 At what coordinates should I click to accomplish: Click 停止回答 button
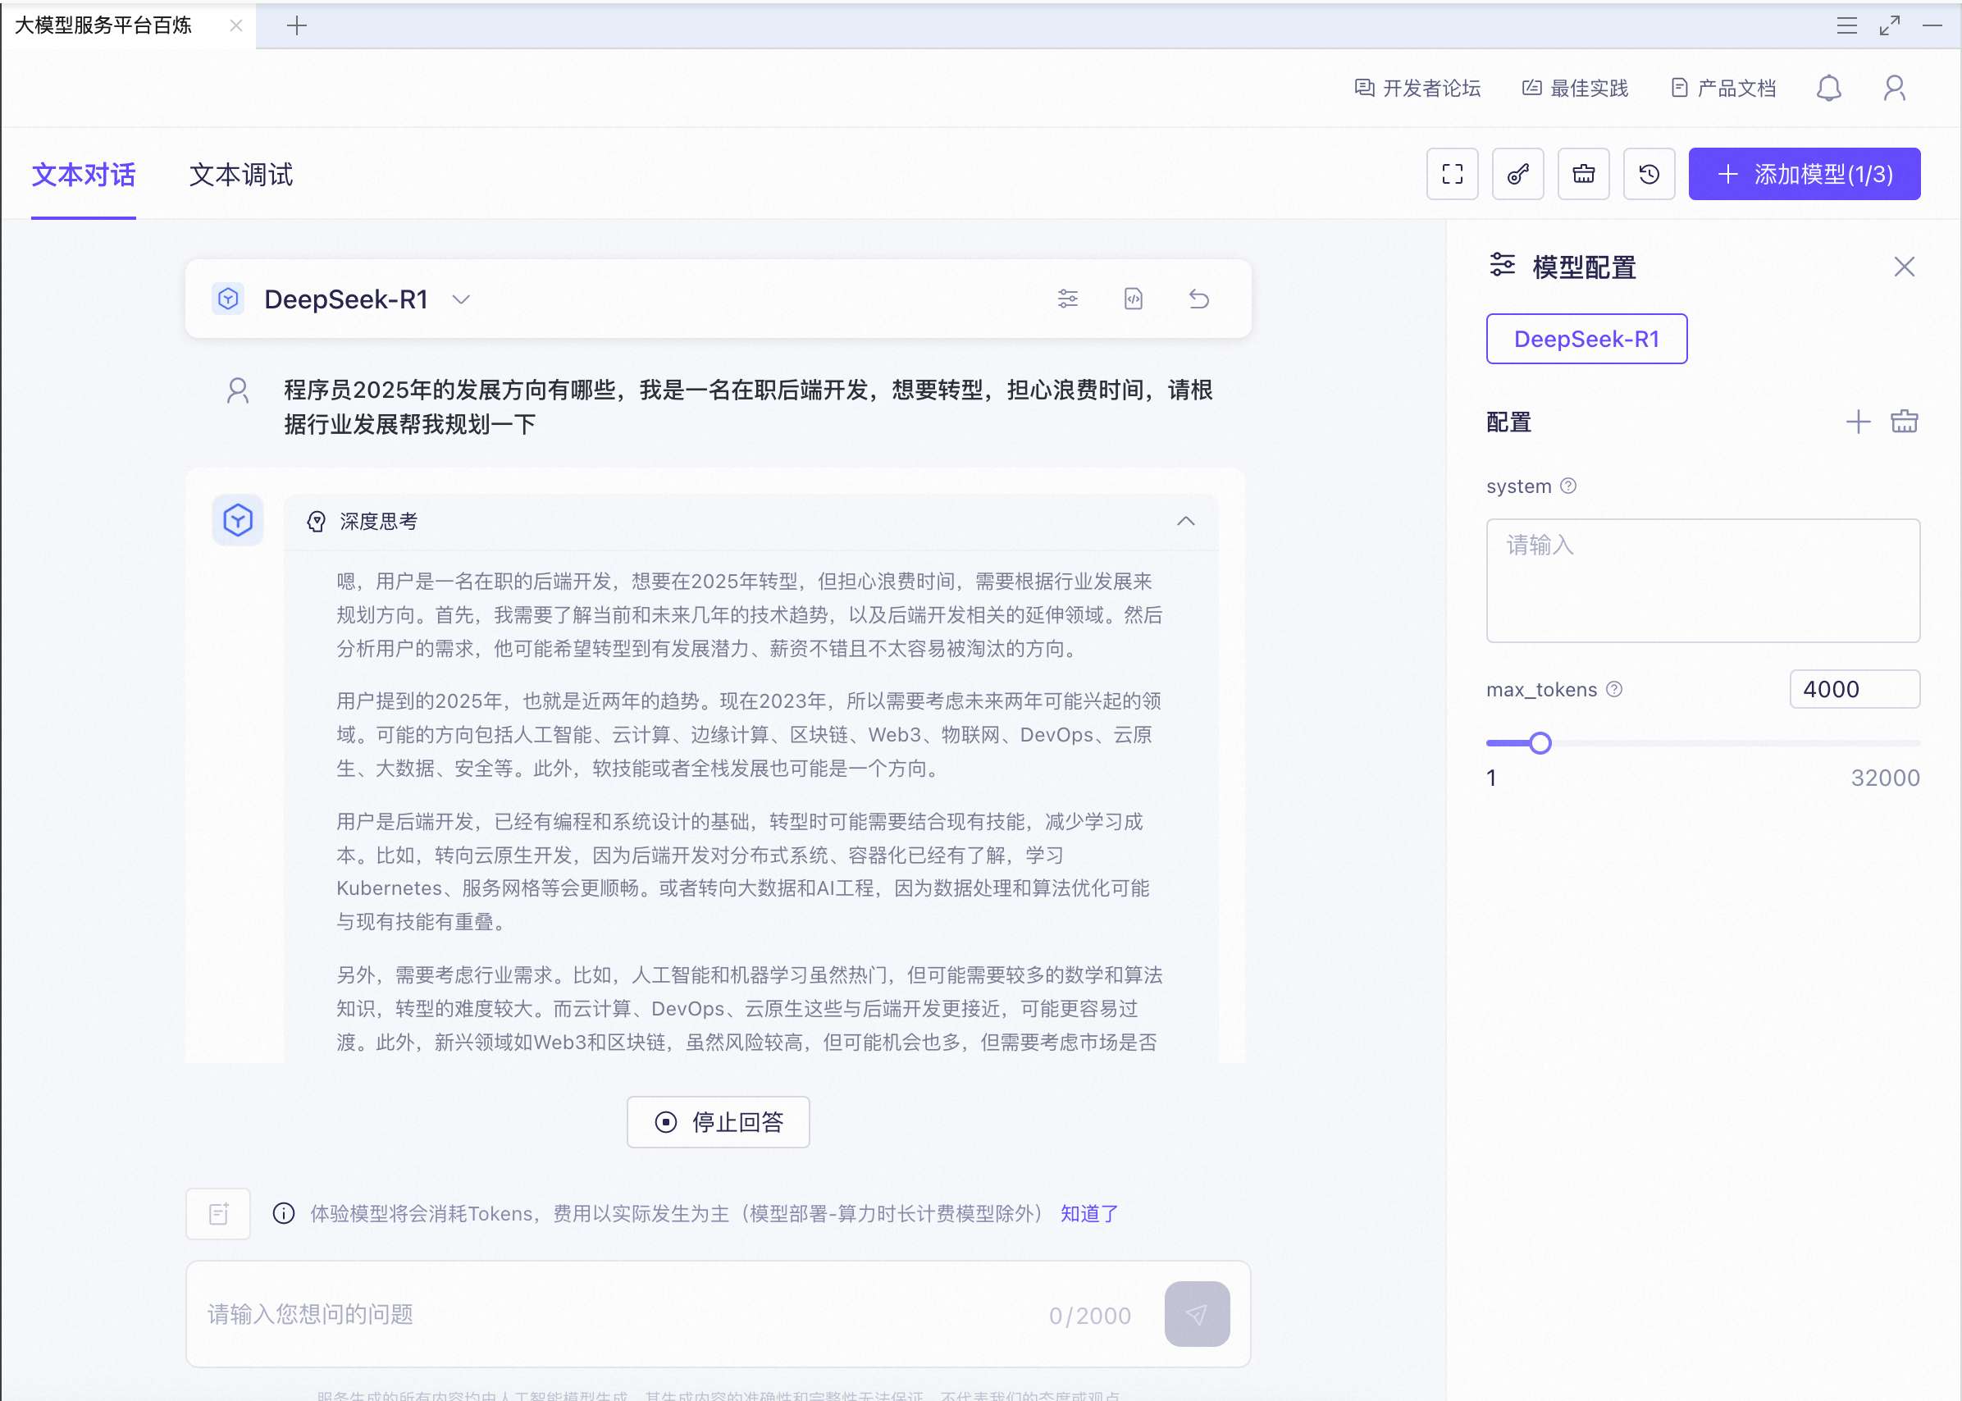(x=718, y=1121)
